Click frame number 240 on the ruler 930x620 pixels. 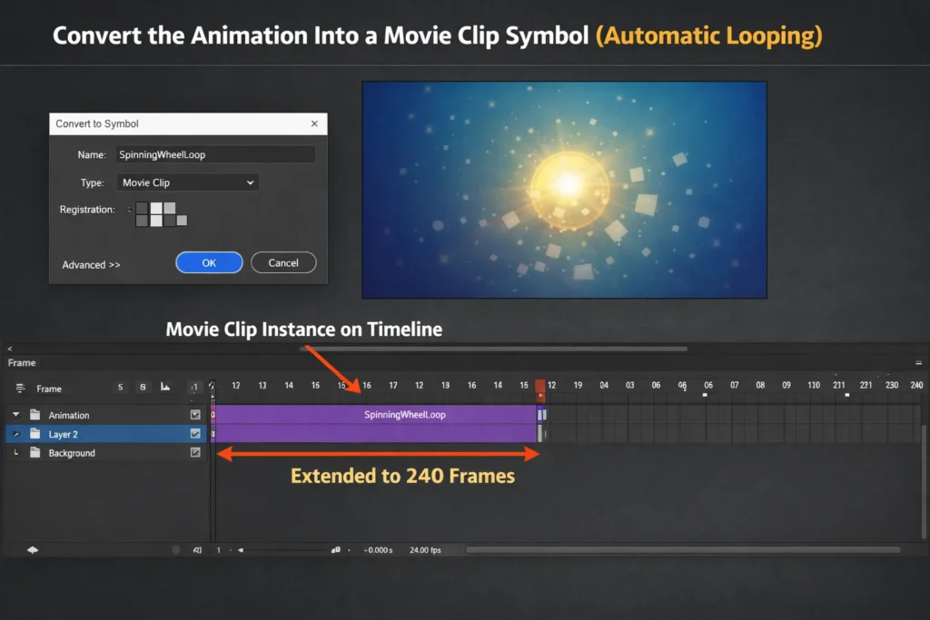pos(916,385)
